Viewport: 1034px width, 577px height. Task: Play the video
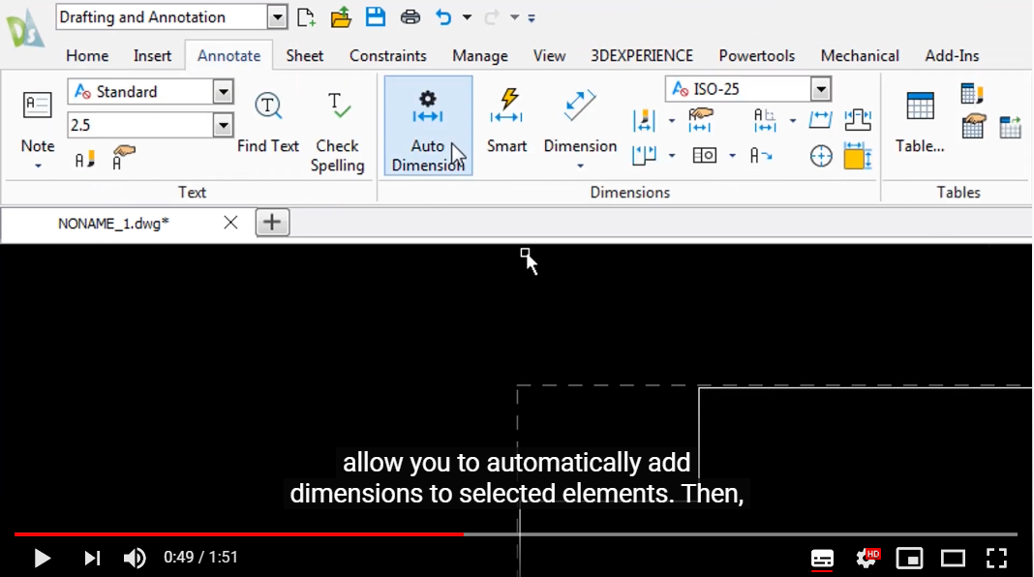[x=42, y=559]
